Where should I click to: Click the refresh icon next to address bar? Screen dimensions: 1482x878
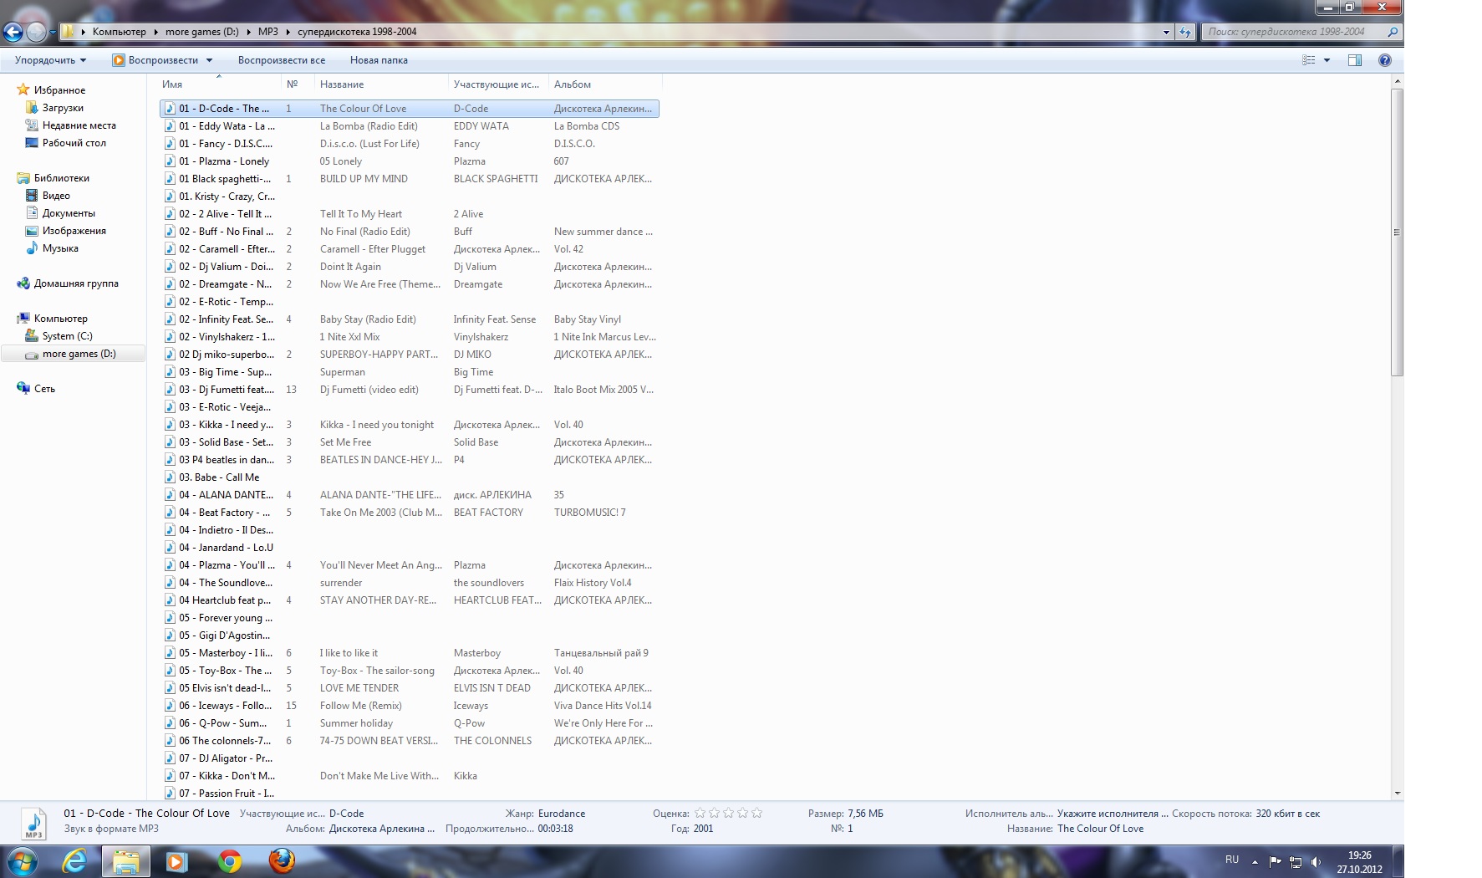(1185, 32)
